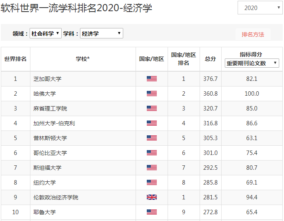This screenshot has width=284, height=221.
Task: Click indicator score 82.1
Action: pyautogui.click(x=252, y=79)
